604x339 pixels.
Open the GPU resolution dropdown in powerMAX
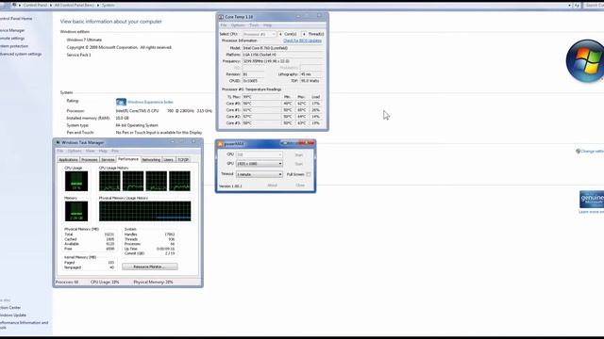pos(259,164)
